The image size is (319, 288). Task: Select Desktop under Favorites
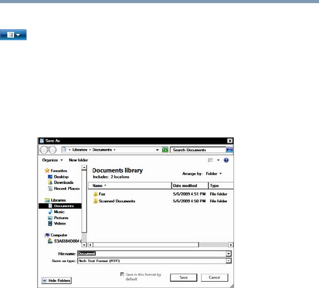click(x=61, y=177)
